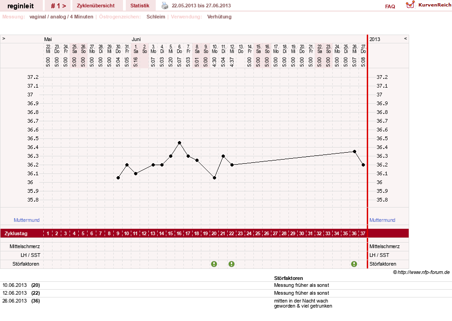452x321 pixels.
Task: Select temperature point on 12 June
Action: [232, 165]
